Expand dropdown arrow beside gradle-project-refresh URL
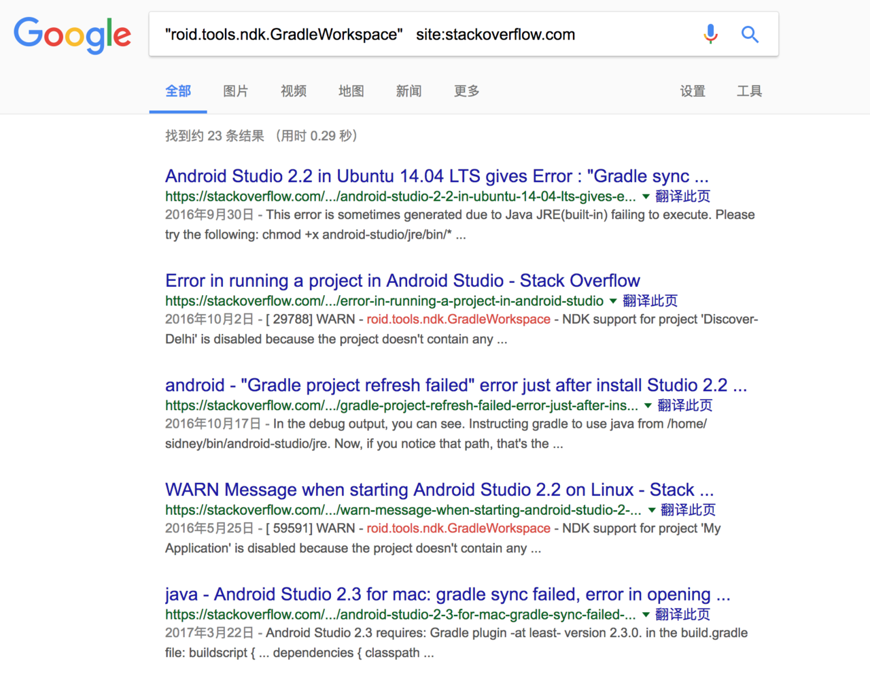870x678 pixels. point(648,406)
